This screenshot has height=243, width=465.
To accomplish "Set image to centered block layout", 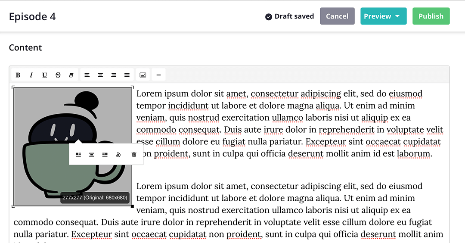I will click(92, 155).
